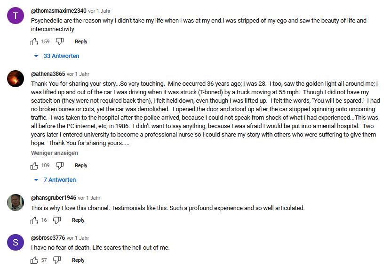Viewport: 391px width, 268px height.
Task: Dislike the comment by @athena3865
Action: click(x=60, y=165)
